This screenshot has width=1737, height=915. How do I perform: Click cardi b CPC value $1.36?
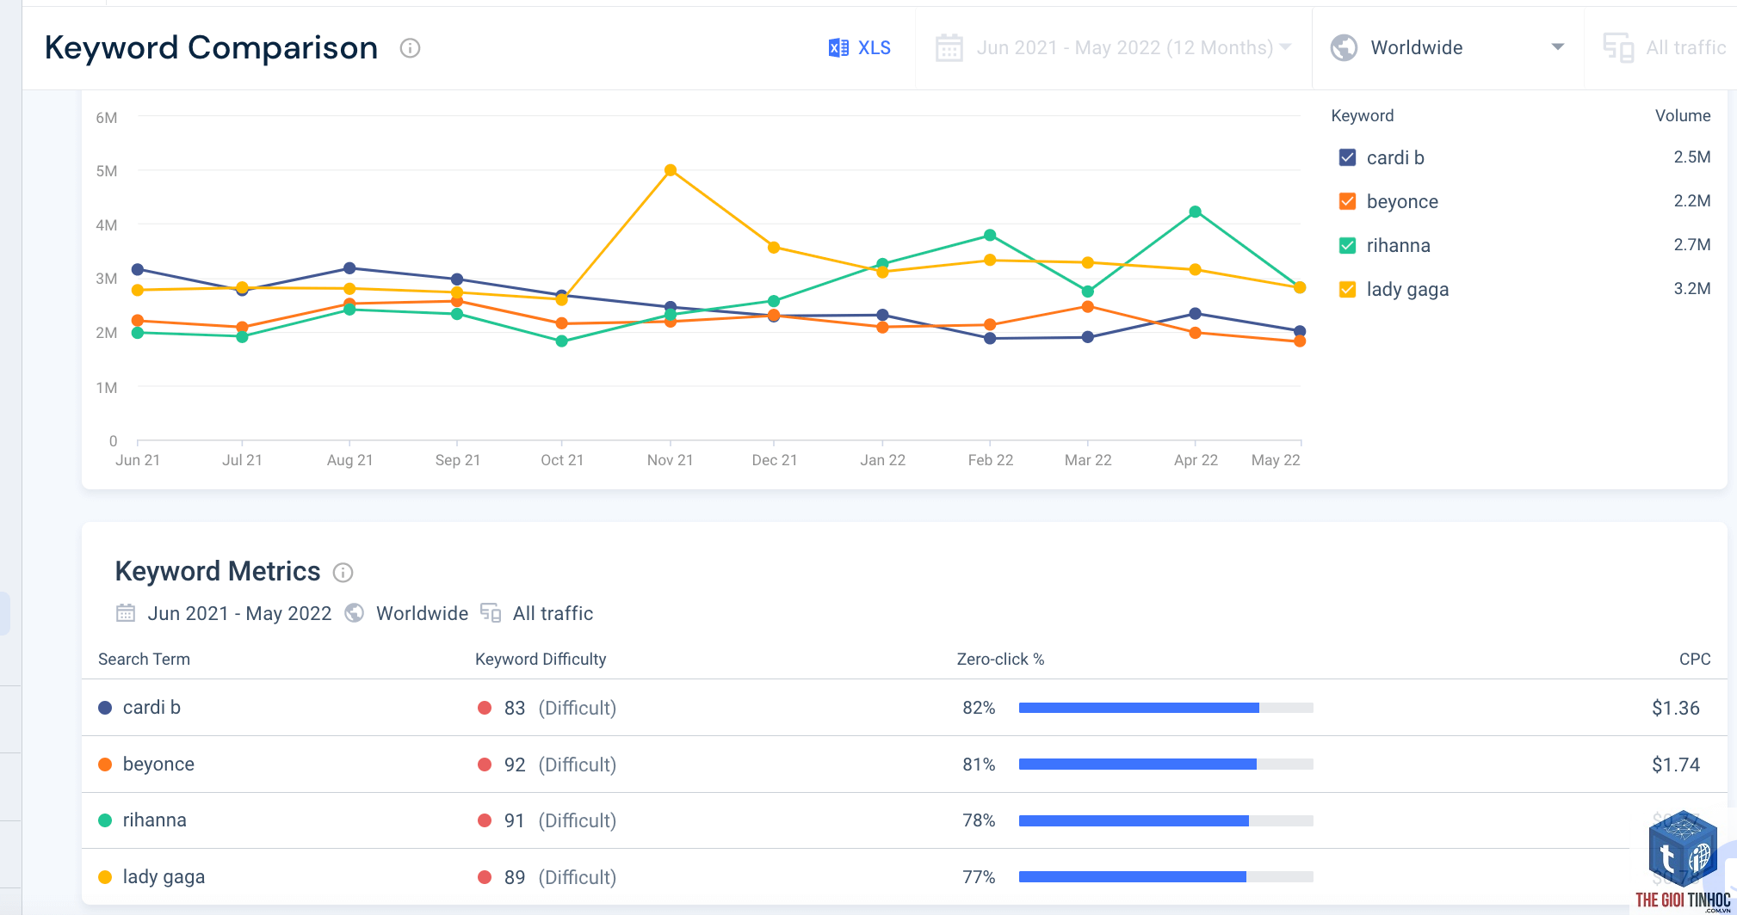click(x=1675, y=708)
